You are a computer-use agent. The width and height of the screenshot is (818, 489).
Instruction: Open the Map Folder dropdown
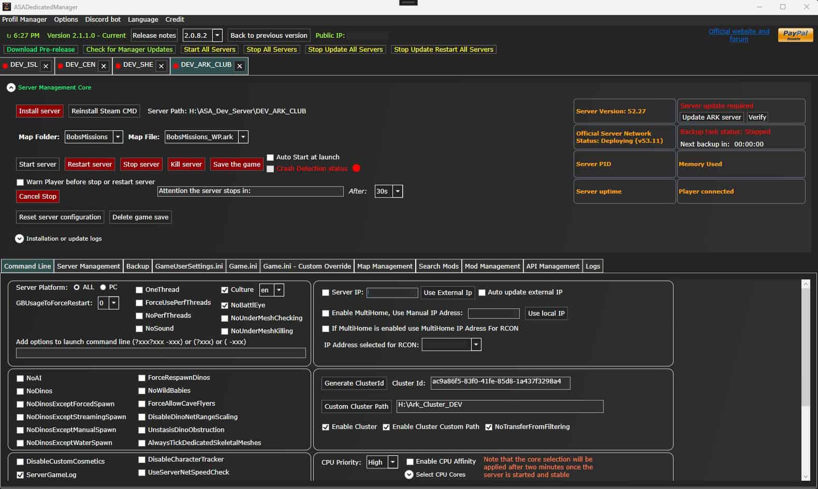(x=118, y=137)
